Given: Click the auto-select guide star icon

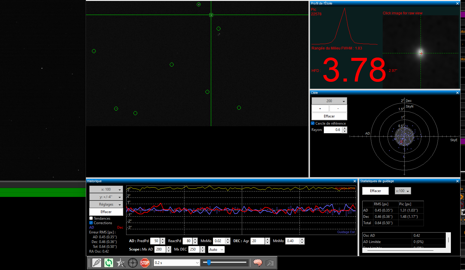Looking at the screenshot, I should (x=121, y=263).
